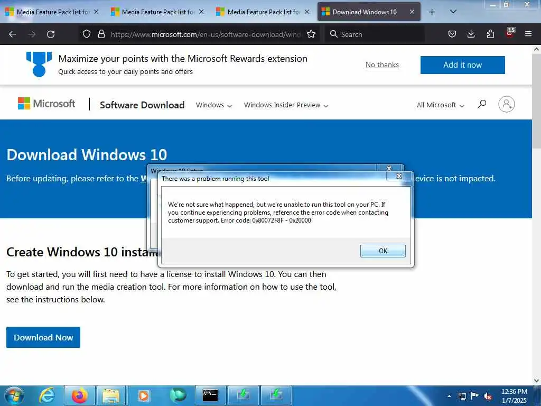
Task: Click the Microsoft Rewards medal icon
Action: [x=39, y=64]
